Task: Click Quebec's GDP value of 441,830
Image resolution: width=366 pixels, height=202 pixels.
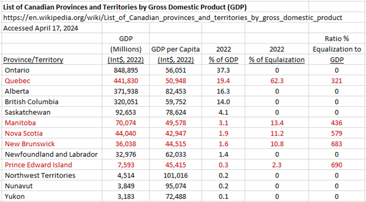Action: point(126,81)
